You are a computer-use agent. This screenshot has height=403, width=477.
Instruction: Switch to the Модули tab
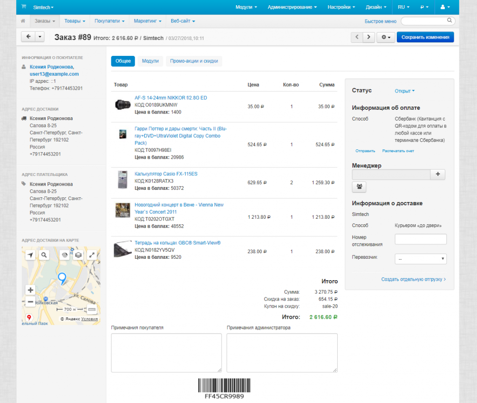tap(150, 61)
